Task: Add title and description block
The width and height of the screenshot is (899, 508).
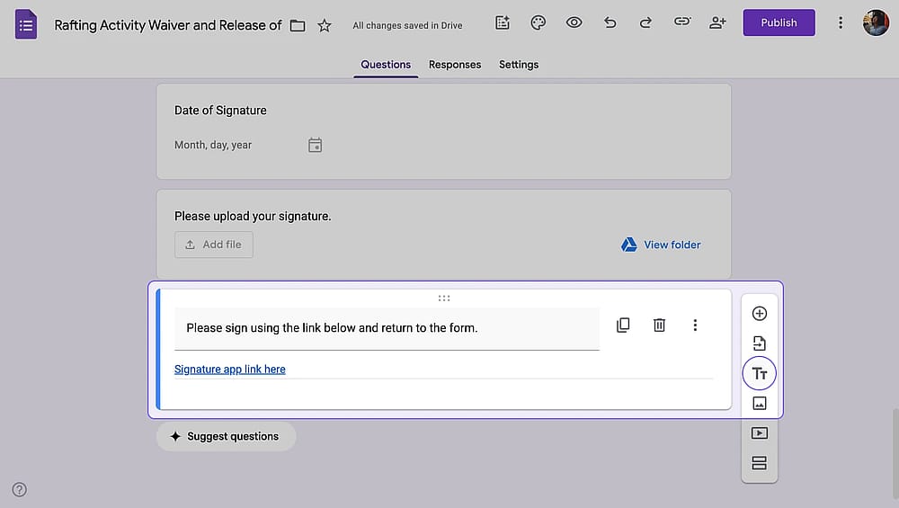Action: click(x=759, y=374)
